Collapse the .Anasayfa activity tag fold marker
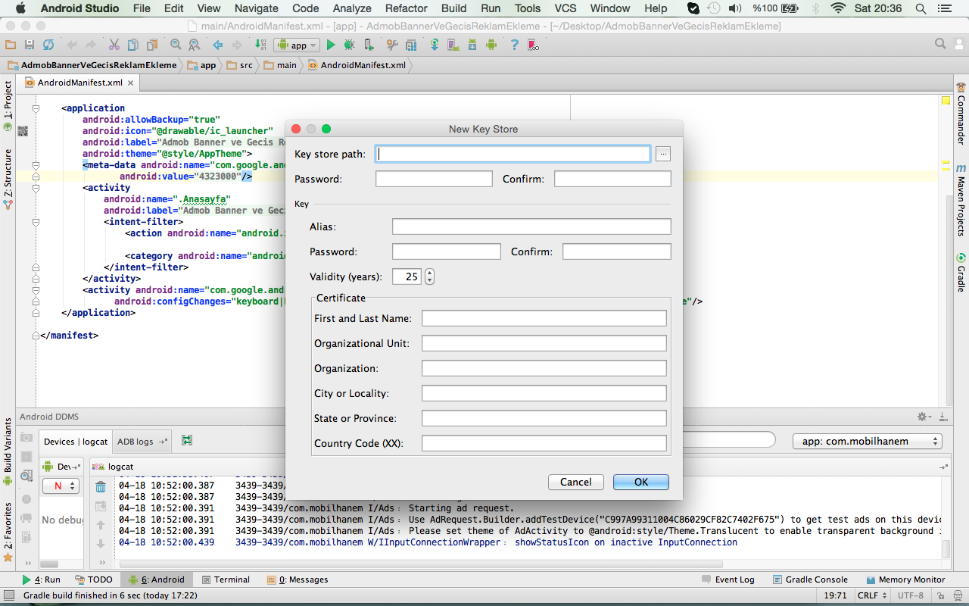The image size is (969, 606). [35, 188]
